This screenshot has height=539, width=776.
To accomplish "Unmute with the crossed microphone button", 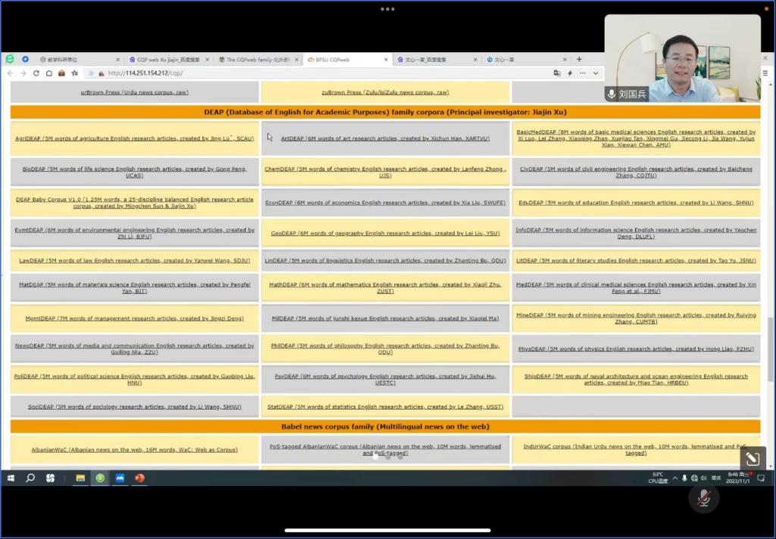I will coord(704,498).
